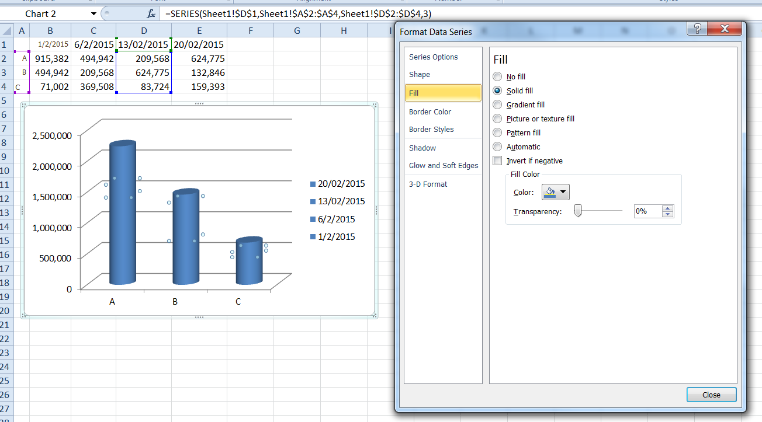Check the Invert if negative box
Viewport: 762px width, 422px height.
pos(497,161)
